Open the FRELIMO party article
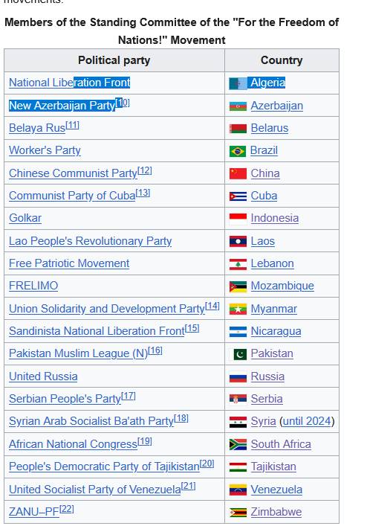This screenshot has height=529, width=367. [33, 286]
